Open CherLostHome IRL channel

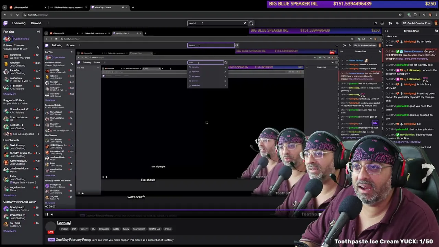[x=22, y=119]
